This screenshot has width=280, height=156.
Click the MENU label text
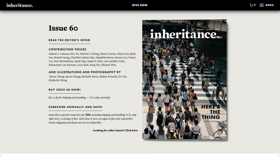pyautogui.click(x=269, y=5)
